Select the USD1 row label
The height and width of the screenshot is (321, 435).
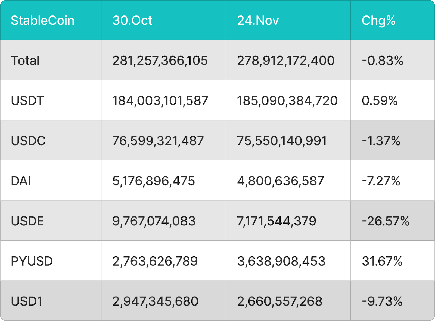[27, 301]
